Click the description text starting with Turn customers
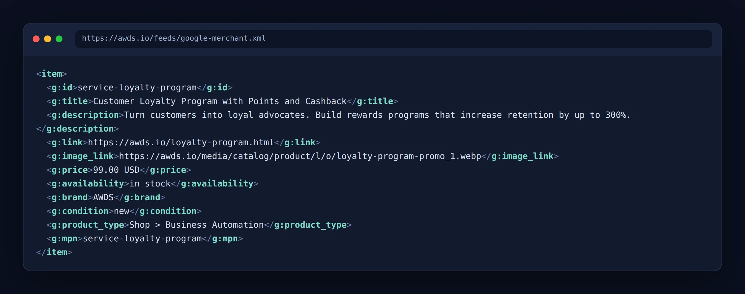Image resolution: width=745 pixels, height=294 pixels. [377, 115]
